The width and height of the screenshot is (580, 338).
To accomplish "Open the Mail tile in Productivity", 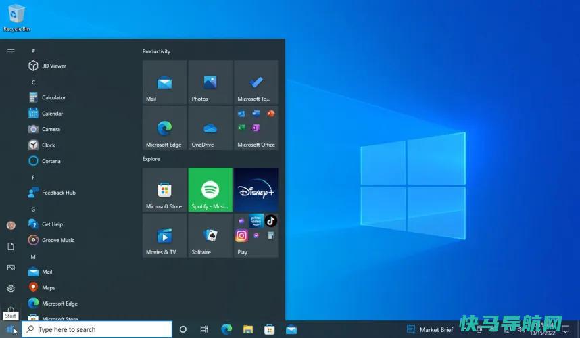I will [165, 82].
